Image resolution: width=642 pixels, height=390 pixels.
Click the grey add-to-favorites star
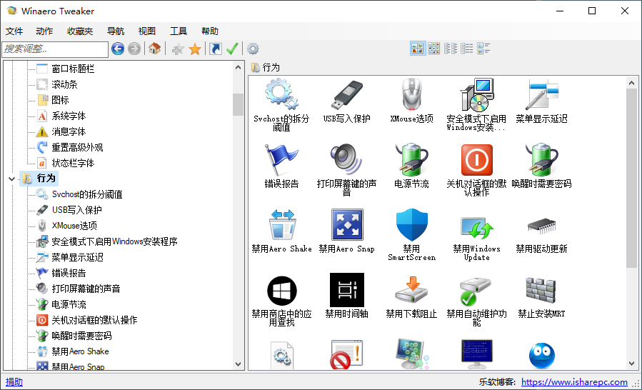[178, 49]
